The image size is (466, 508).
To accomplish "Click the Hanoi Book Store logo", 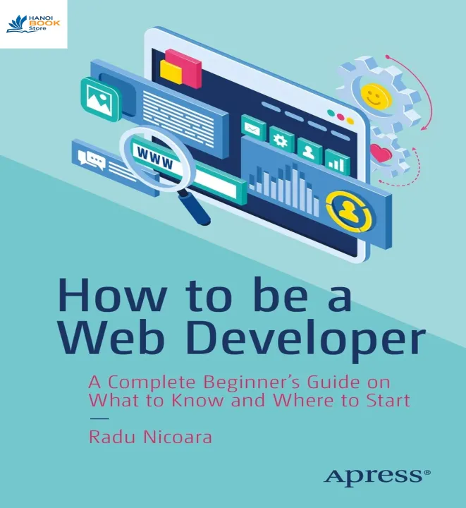I will coord(33,24).
